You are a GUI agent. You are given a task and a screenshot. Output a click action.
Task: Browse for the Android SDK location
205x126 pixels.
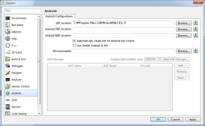click(x=184, y=29)
